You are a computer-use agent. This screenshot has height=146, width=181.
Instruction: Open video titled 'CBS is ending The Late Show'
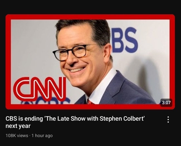tap(75, 122)
